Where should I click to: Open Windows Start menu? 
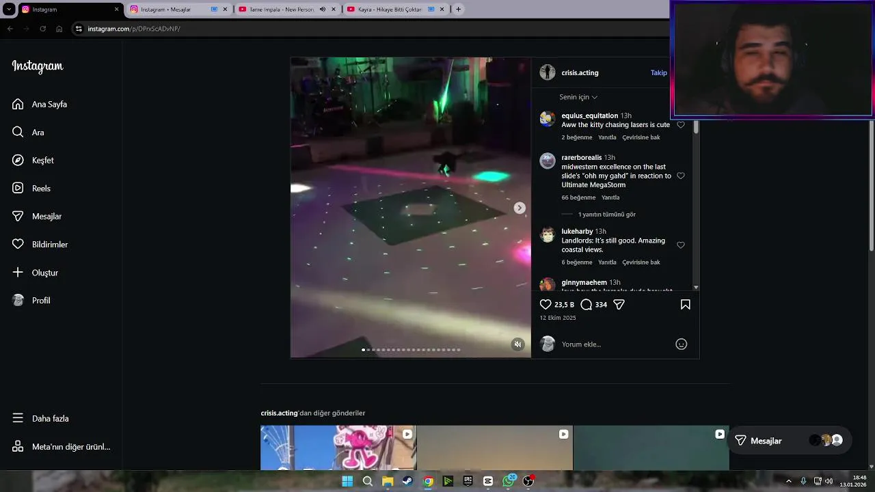347,481
